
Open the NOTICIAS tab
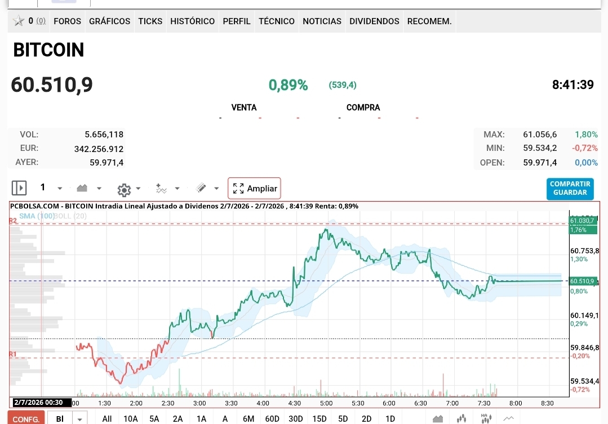tap(322, 21)
